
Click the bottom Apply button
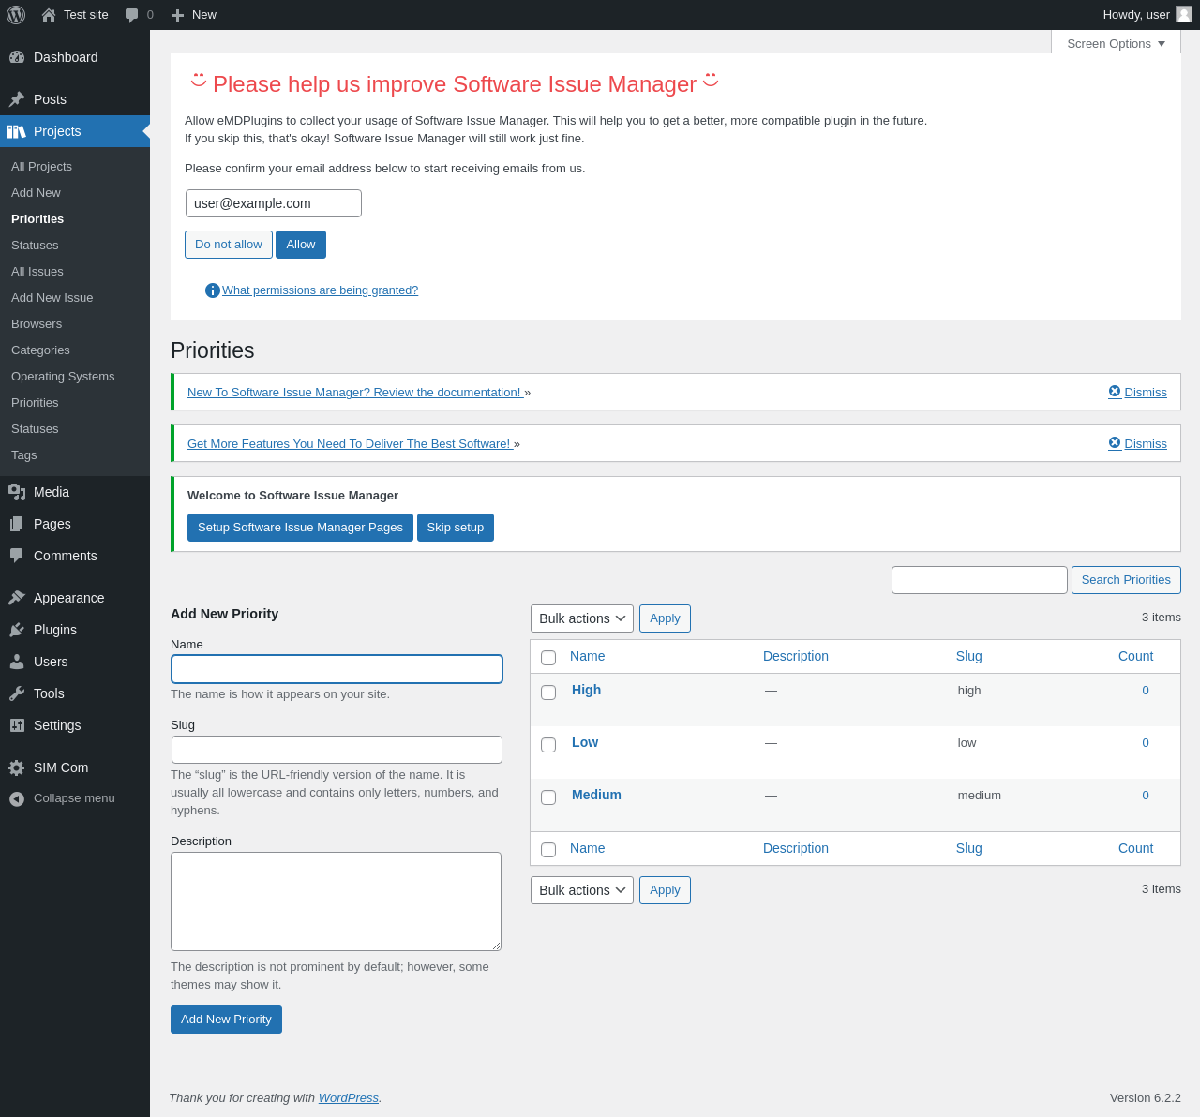[665, 890]
